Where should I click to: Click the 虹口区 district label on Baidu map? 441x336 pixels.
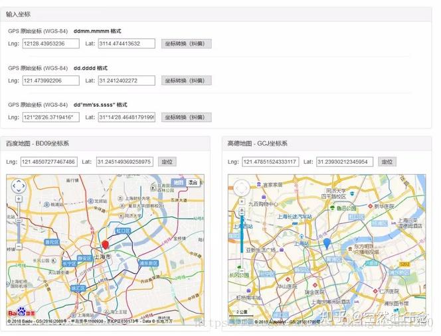[x=123, y=231]
